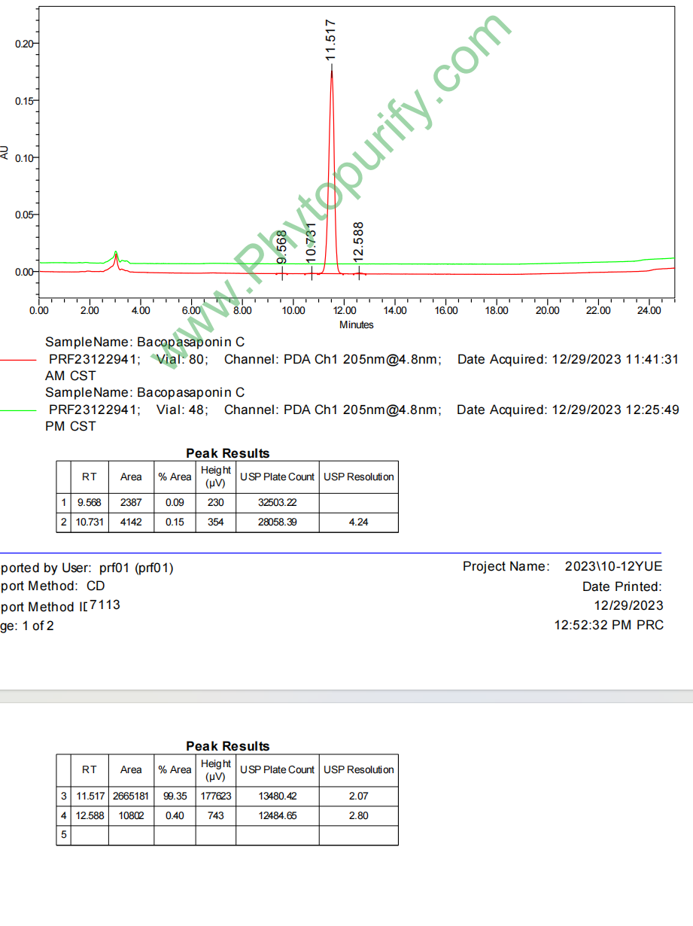The width and height of the screenshot is (693, 926).
Task: Click the Height cell 354
Action: coord(216,522)
